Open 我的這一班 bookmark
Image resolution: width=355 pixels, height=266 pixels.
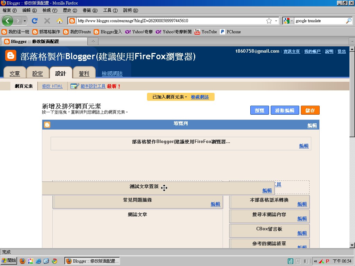15,32
